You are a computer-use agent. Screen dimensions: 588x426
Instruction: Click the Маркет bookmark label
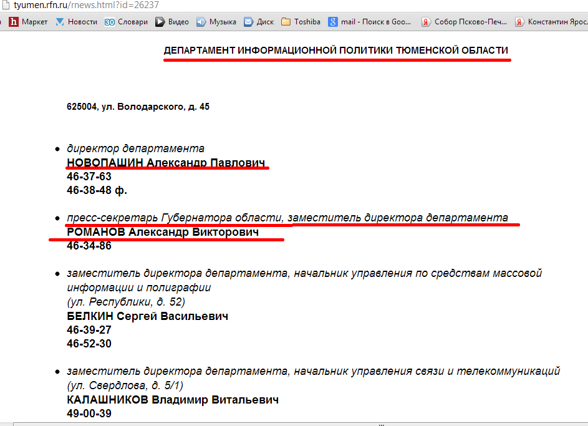click(x=34, y=22)
